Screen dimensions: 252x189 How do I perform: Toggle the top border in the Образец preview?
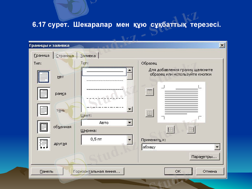pos(150,92)
